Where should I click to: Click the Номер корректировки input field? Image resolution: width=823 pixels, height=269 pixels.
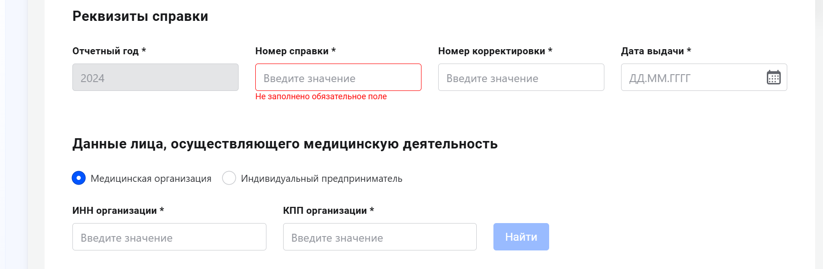pos(521,77)
